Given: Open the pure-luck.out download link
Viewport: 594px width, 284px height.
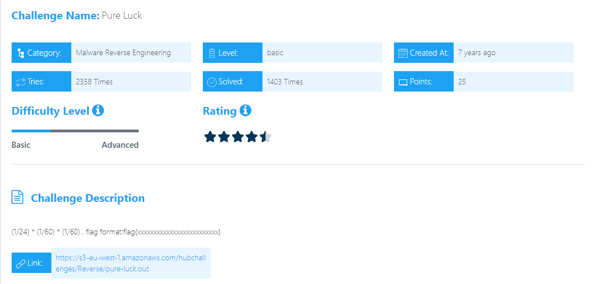Looking at the screenshot, I should click(x=131, y=263).
